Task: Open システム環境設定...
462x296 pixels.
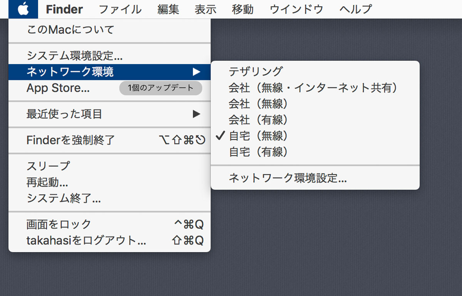Action: point(110,56)
